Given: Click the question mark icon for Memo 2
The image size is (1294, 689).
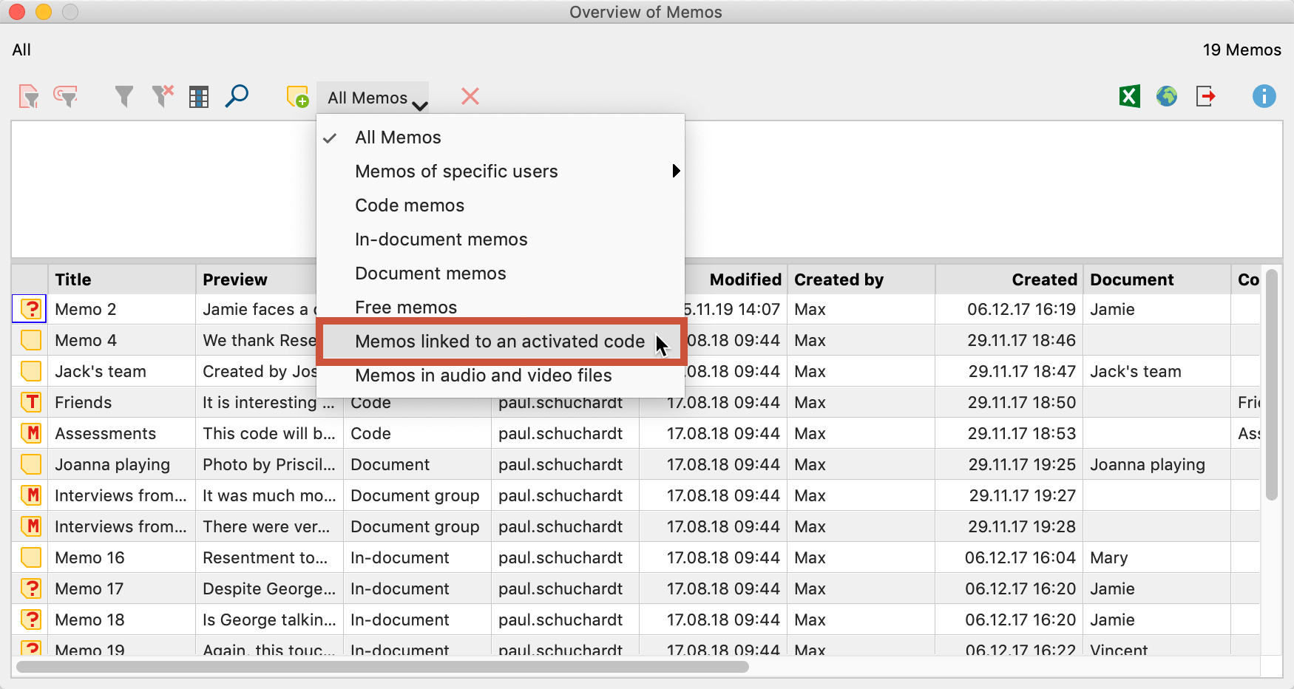Looking at the screenshot, I should [31, 309].
